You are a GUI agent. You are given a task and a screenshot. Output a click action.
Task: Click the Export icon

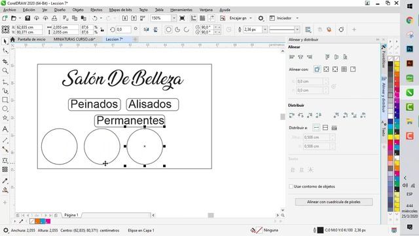(134, 18)
